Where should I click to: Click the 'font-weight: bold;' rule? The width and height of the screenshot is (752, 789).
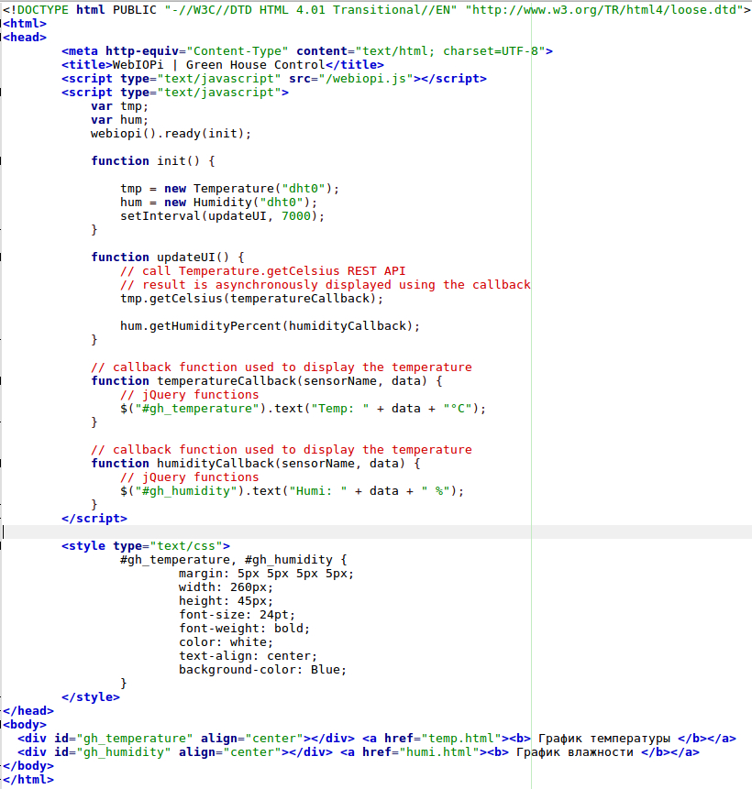tap(244, 629)
